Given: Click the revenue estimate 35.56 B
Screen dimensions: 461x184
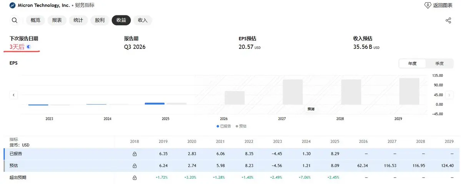Looking at the screenshot, I should (364, 47).
